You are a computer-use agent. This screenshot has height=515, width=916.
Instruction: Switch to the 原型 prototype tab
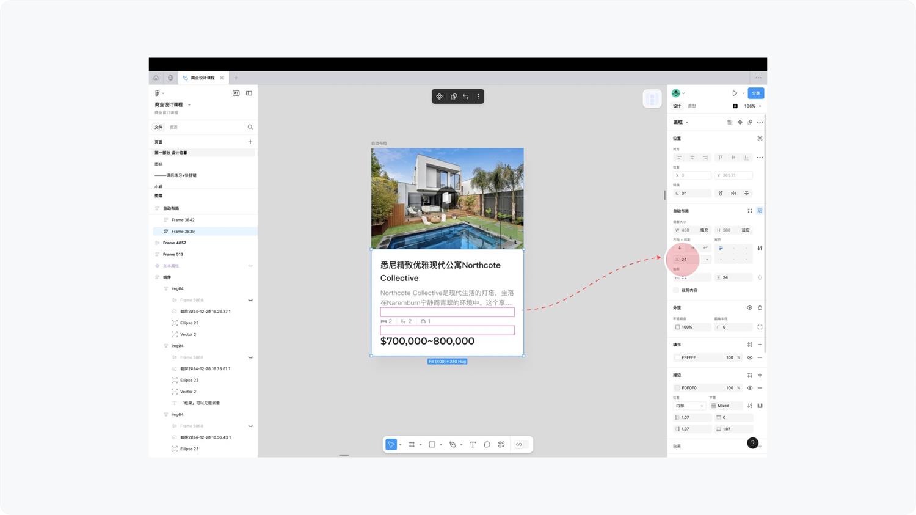click(x=692, y=106)
